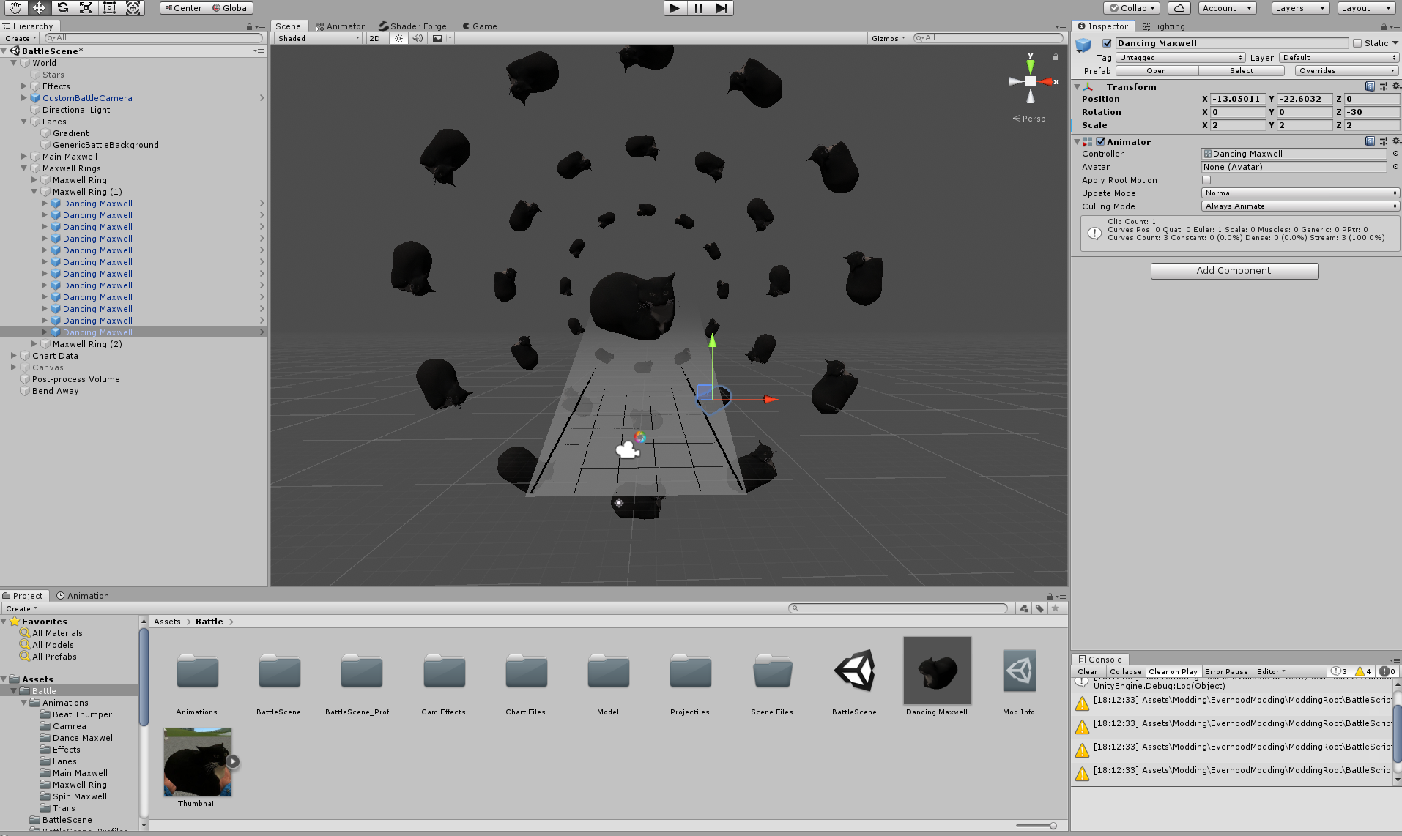Screen dimensions: 1402x836
Task: Toggle scene lighting icon
Action: point(398,38)
